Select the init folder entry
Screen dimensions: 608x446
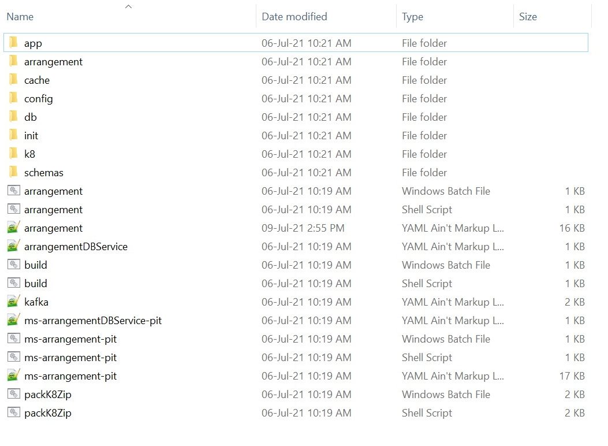(296, 135)
